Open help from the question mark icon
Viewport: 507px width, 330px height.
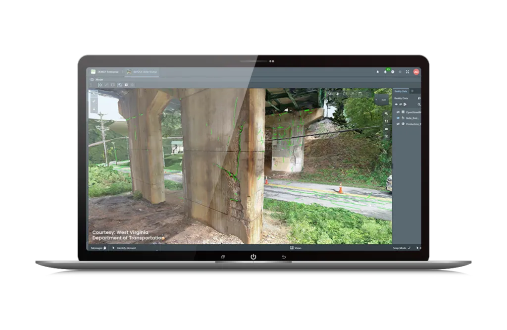pyautogui.click(x=393, y=72)
